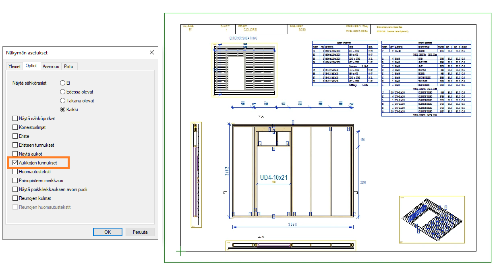Select the 3D isometric panel view thumbnail
Image resolution: width=495 pixels, height=264 pixels.
431,220
